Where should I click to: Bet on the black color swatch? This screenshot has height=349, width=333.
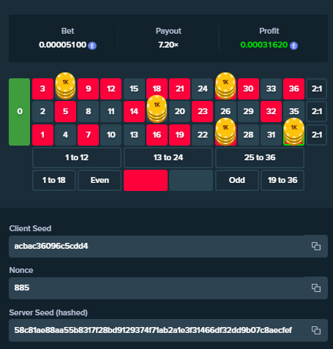(191, 180)
